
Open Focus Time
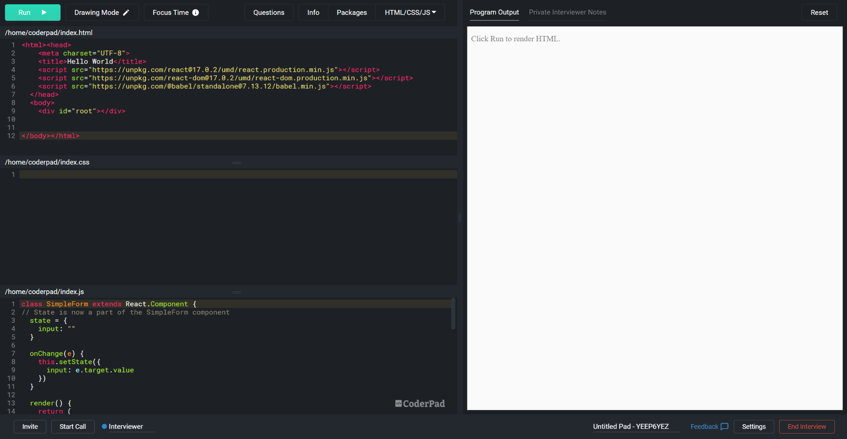tap(176, 12)
